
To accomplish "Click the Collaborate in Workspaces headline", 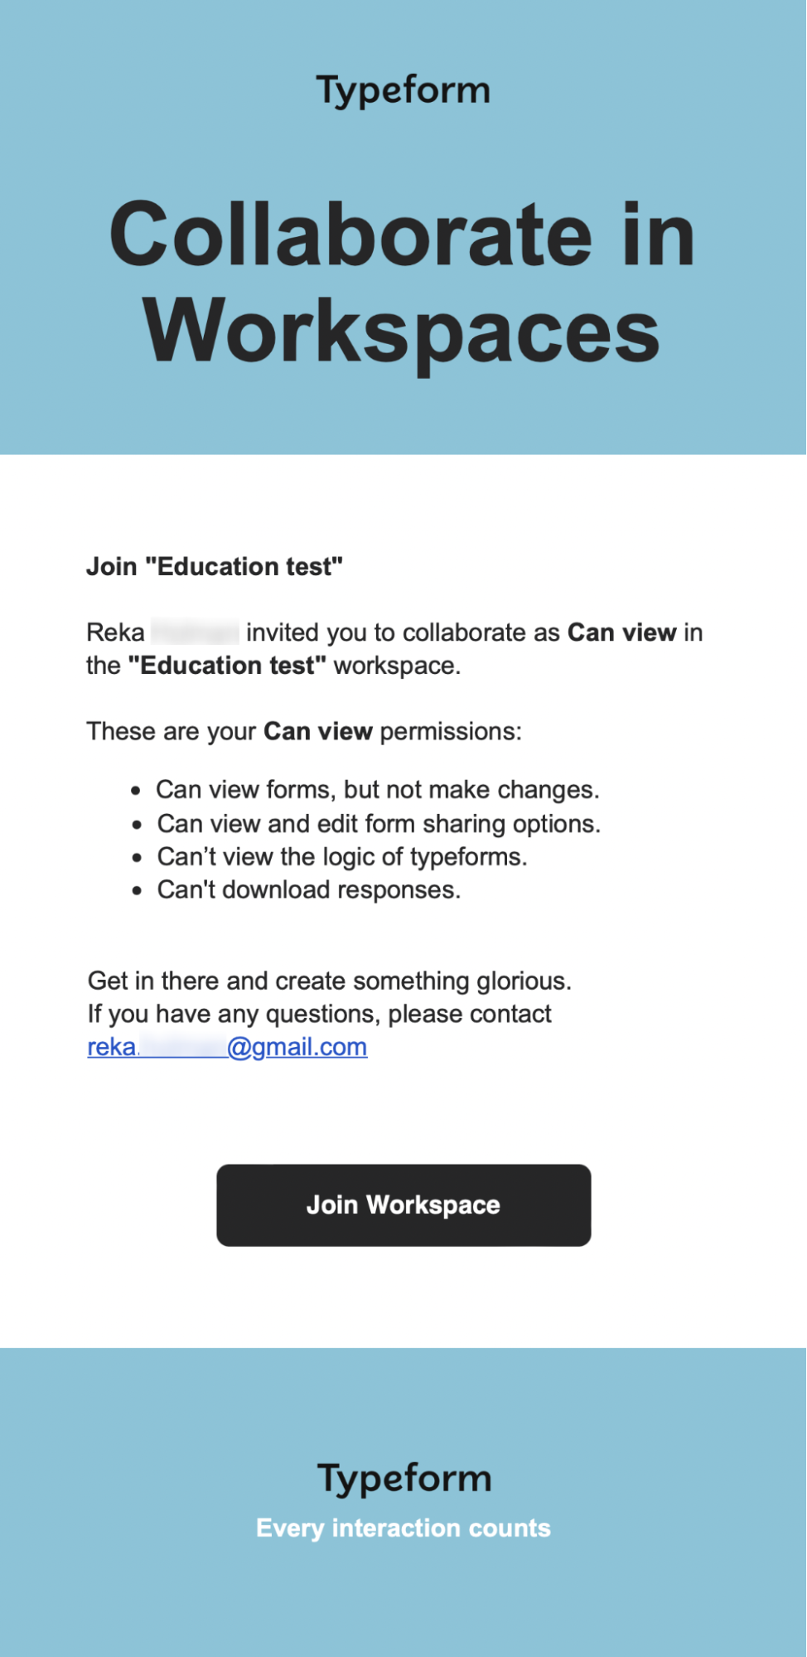I will point(403,282).
